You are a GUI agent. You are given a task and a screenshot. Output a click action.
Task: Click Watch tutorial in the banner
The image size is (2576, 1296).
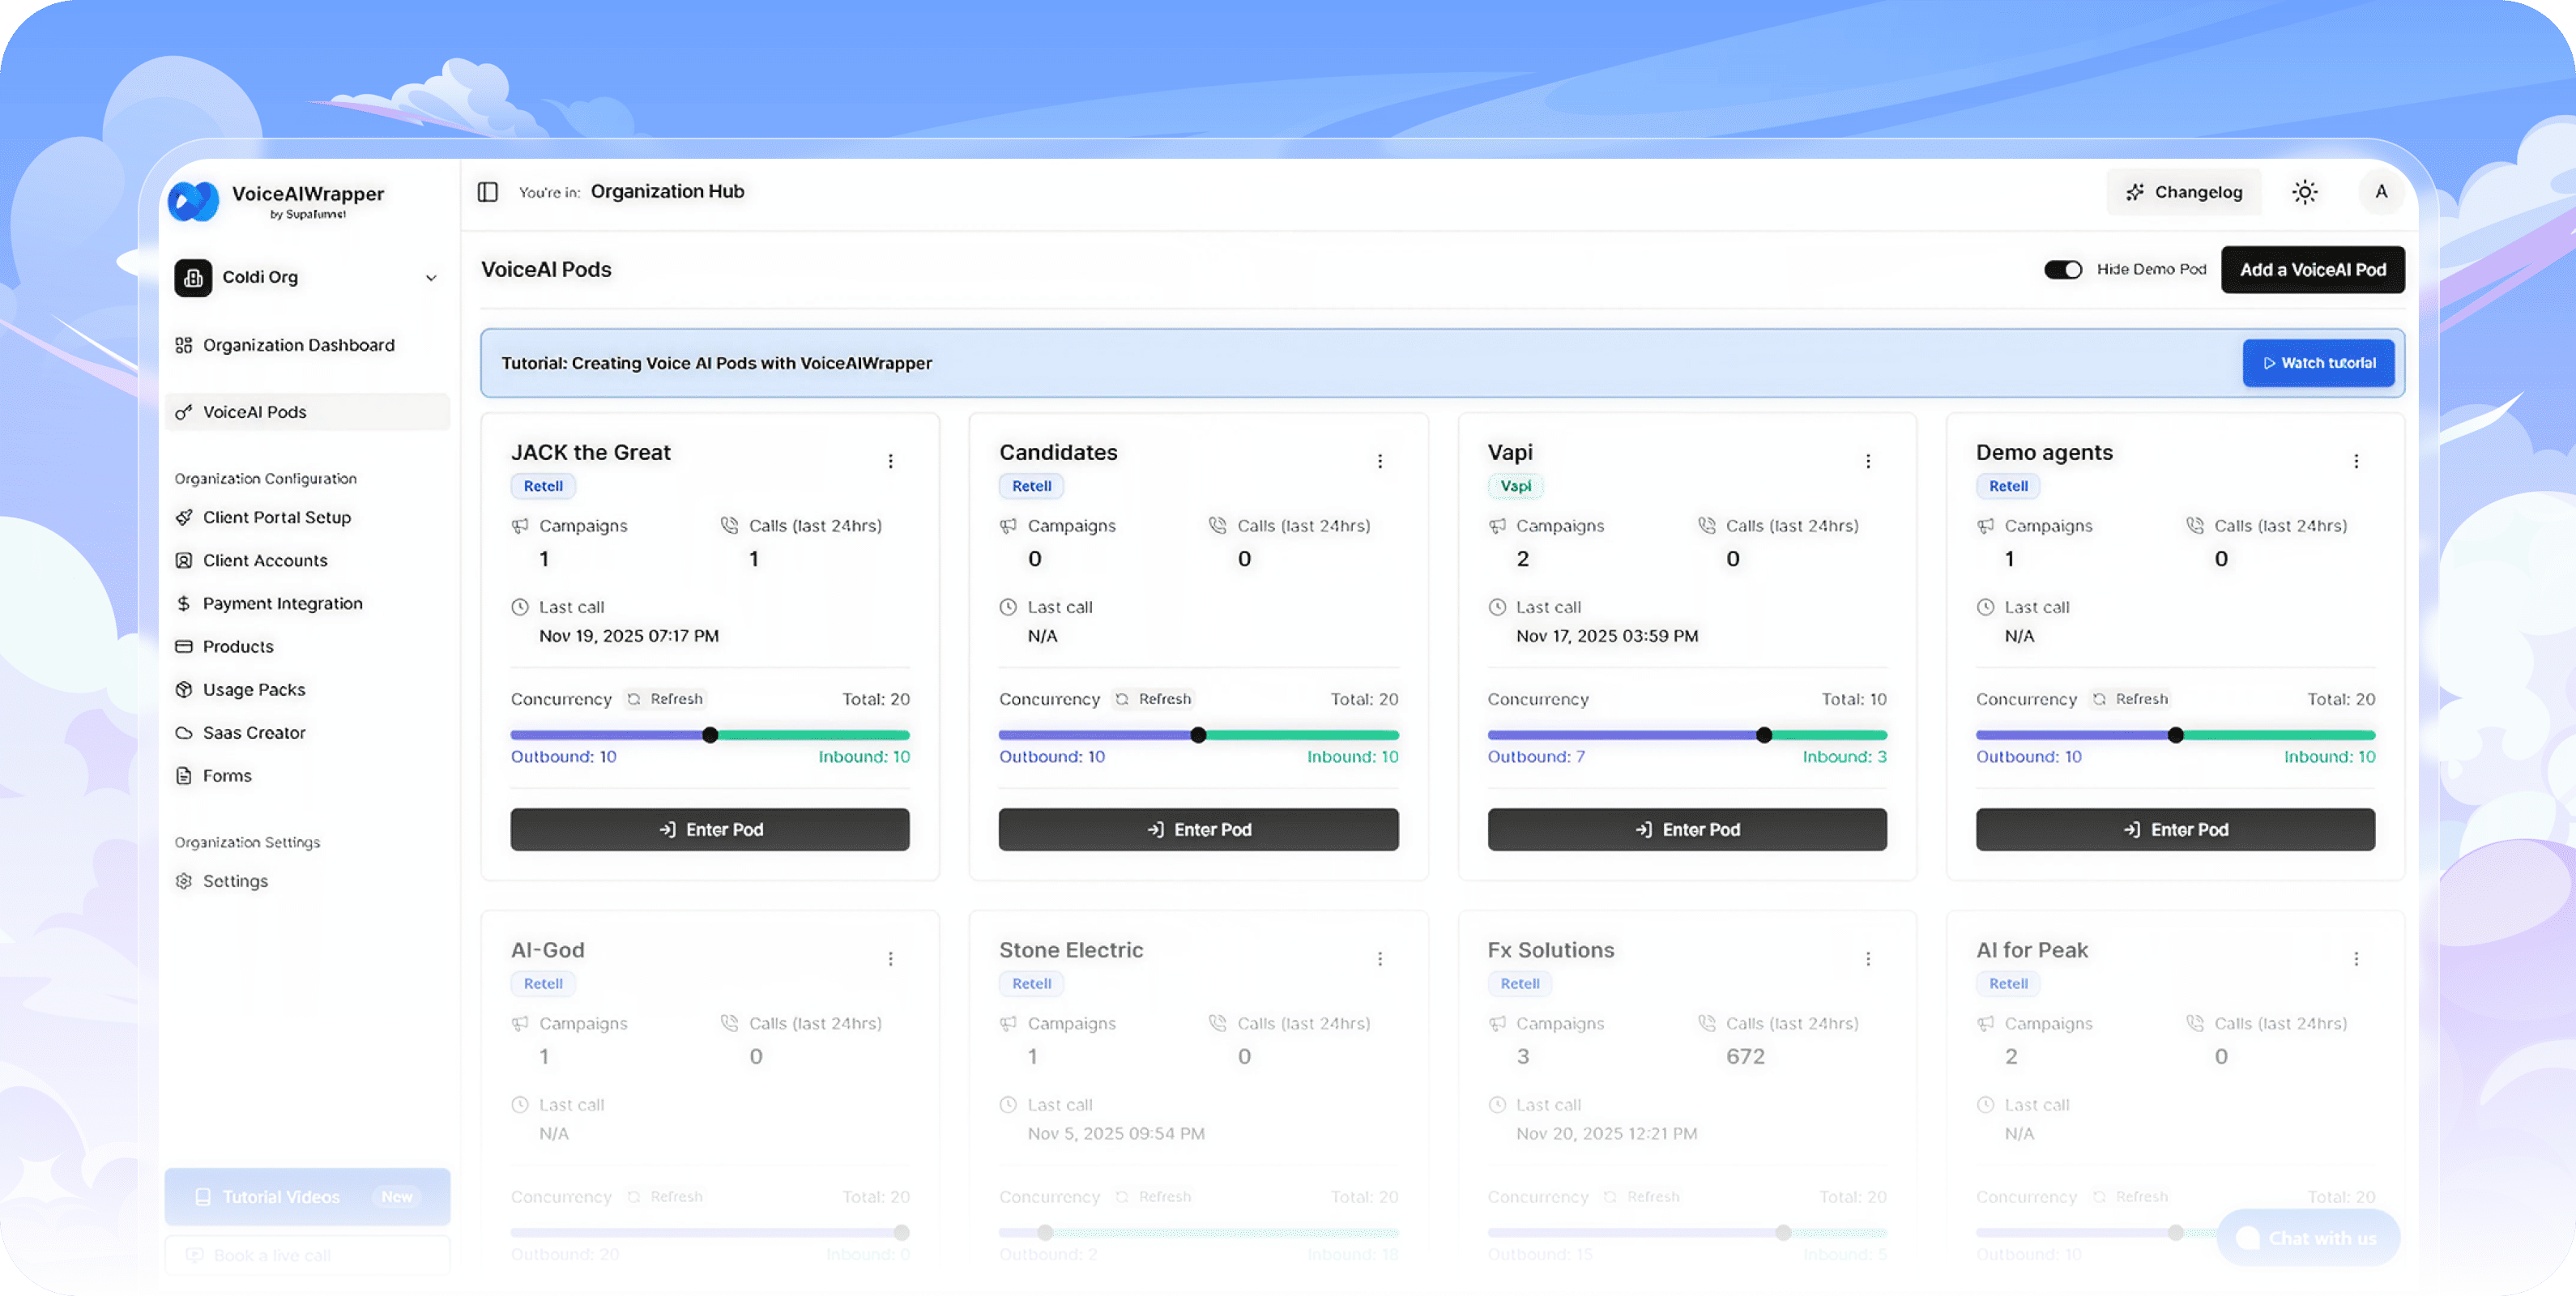tap(2318, 363)
